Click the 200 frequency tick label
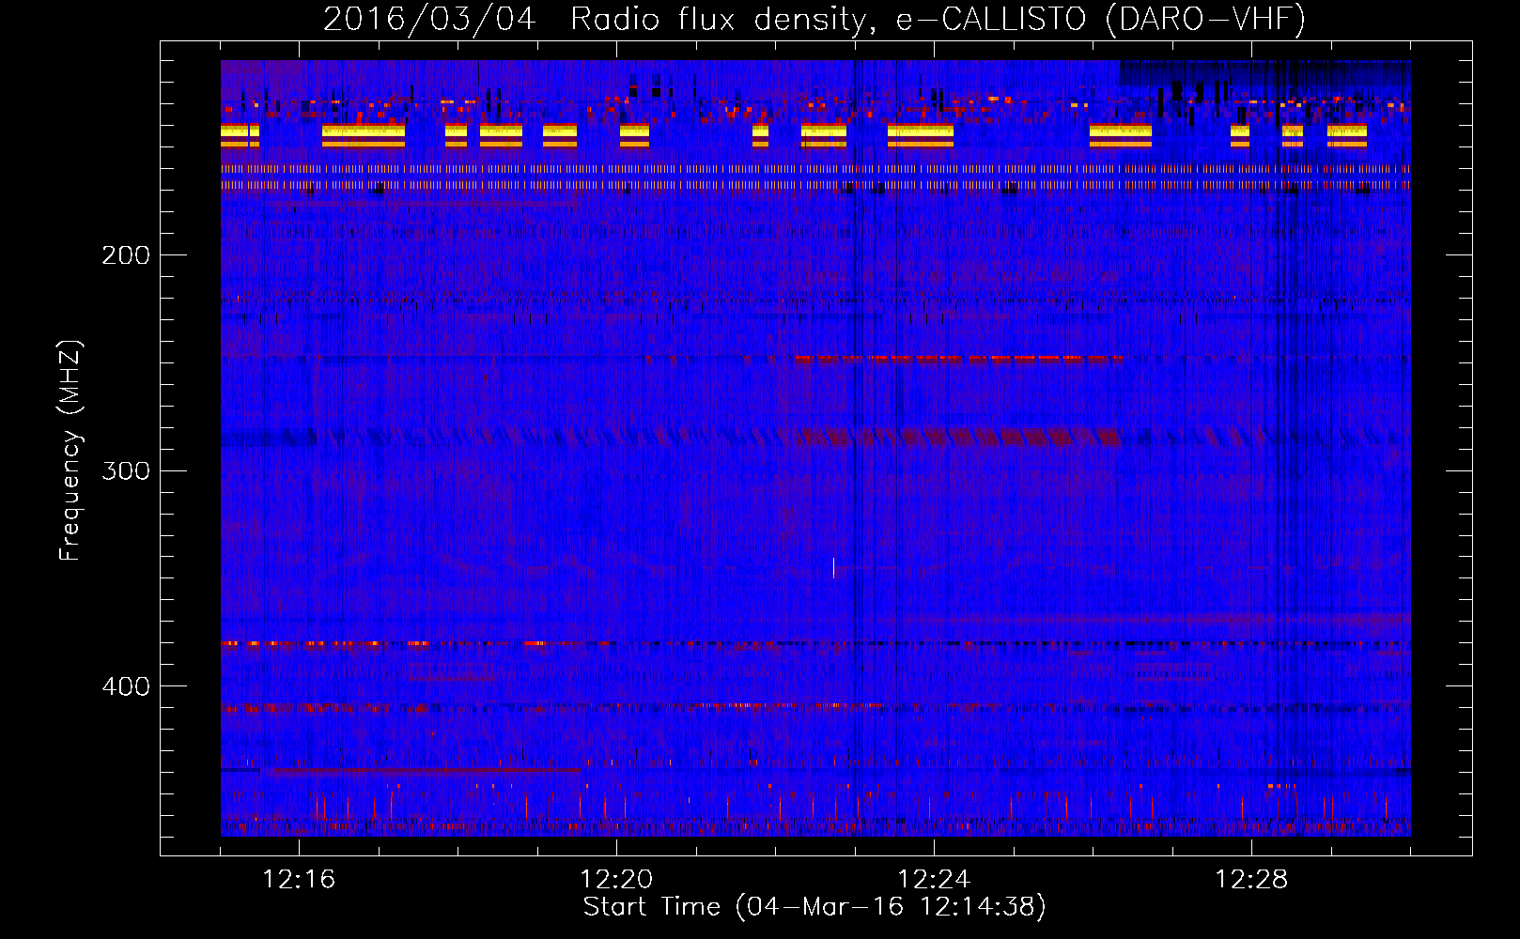 125,255
